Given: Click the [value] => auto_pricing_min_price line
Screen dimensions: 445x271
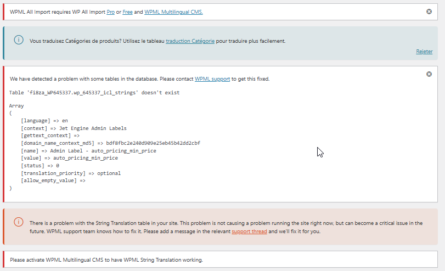Looking at the screenshot, I should pos(69,158).
